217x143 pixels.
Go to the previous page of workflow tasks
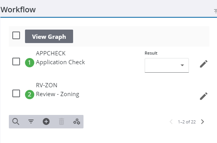click(171, 122)
